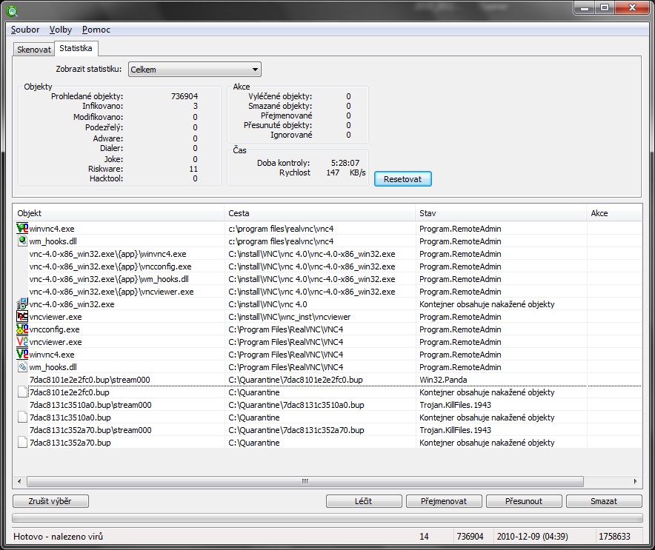The height and width of the screenshot is (550, 655).
Task: Click the Léčit button
Action: pos(364,501)
